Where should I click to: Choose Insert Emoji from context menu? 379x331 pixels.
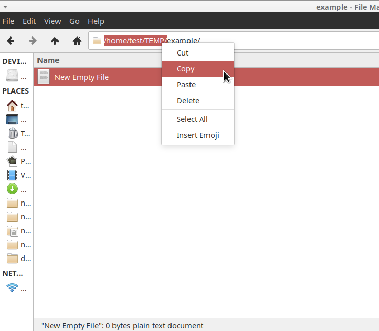(x=198, y=135)
